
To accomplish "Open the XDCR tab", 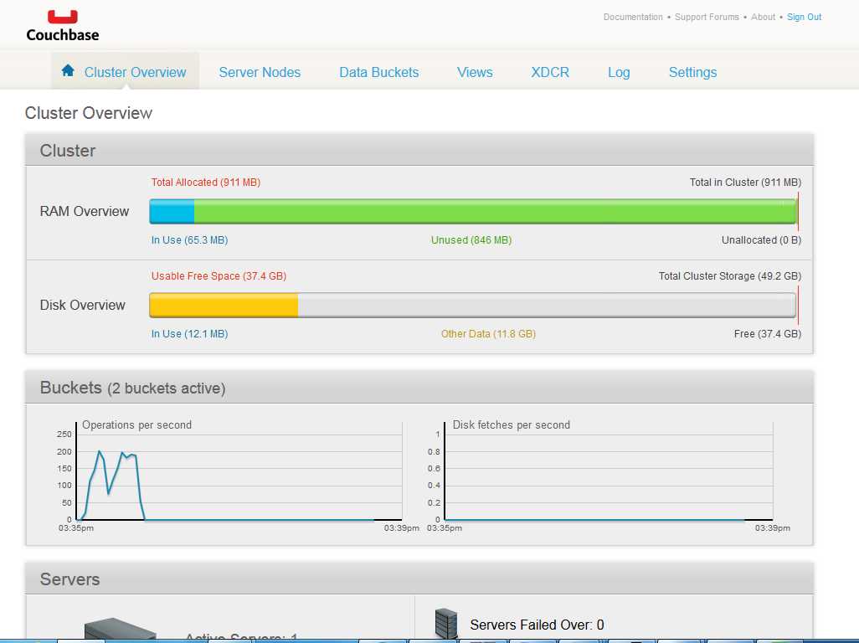I will tap(550, 72).
